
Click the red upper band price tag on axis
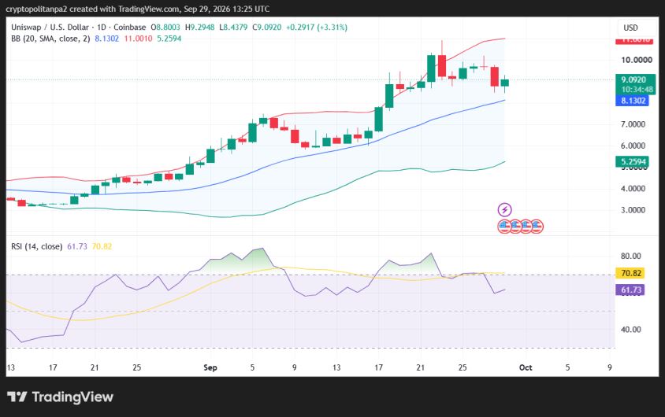point(634,40)
